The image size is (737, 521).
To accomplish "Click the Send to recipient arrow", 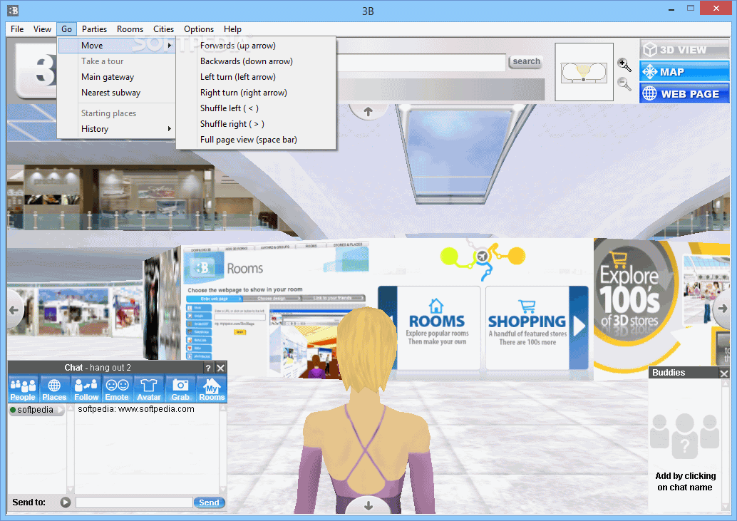I will click(66, 502).
